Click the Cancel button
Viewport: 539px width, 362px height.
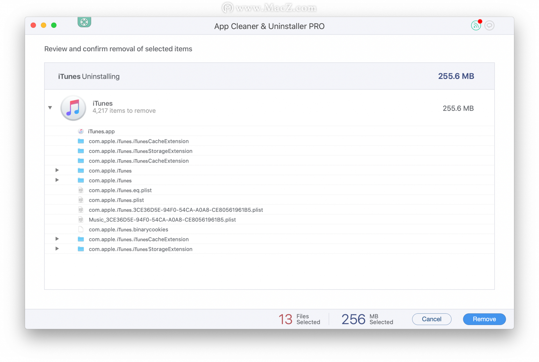click(431, 319)
